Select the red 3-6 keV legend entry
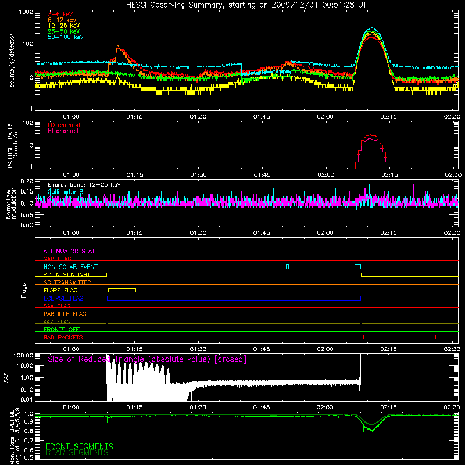This screenshot has height=465, width=465. coord(60,14)
